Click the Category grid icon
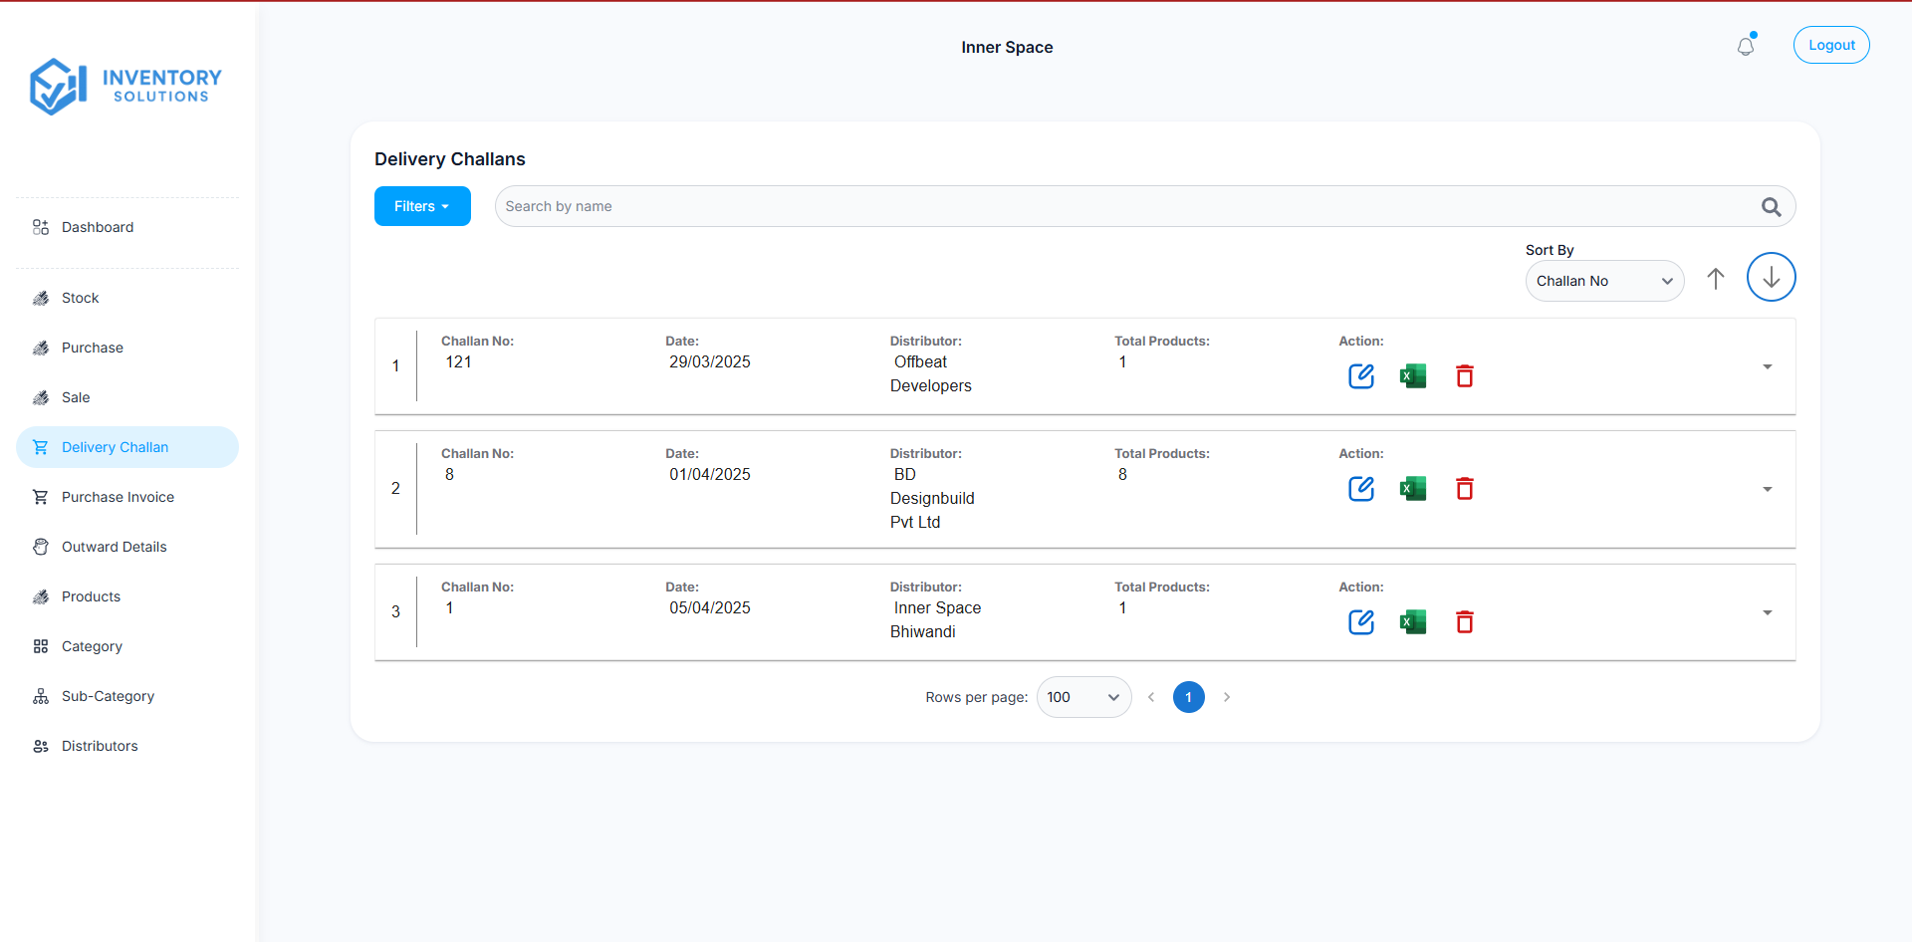Viewport: 1912px width, 942px height. (41, 646)
